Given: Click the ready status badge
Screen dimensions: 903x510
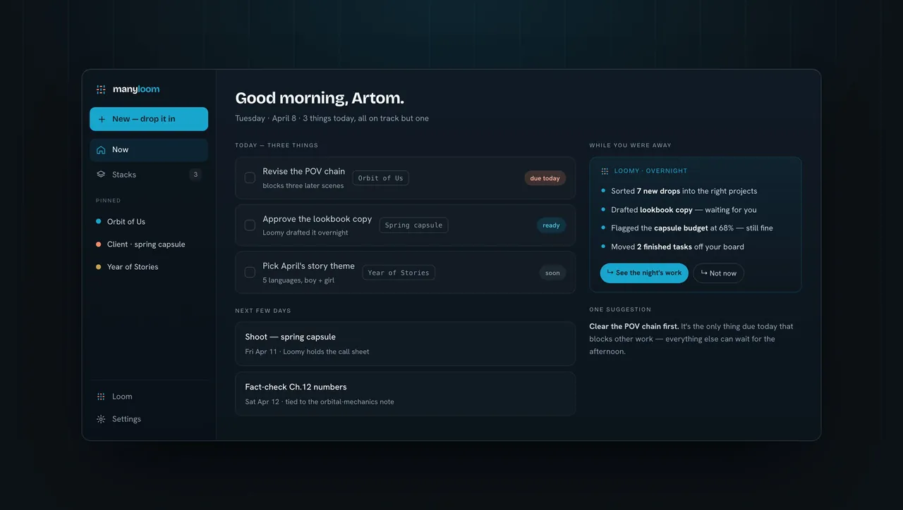Looking at the screenshot, I should click(x=551, y=225).
